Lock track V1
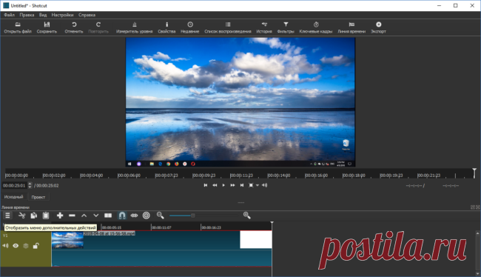This screenshot has width=481, height=277. coord(36,246)
